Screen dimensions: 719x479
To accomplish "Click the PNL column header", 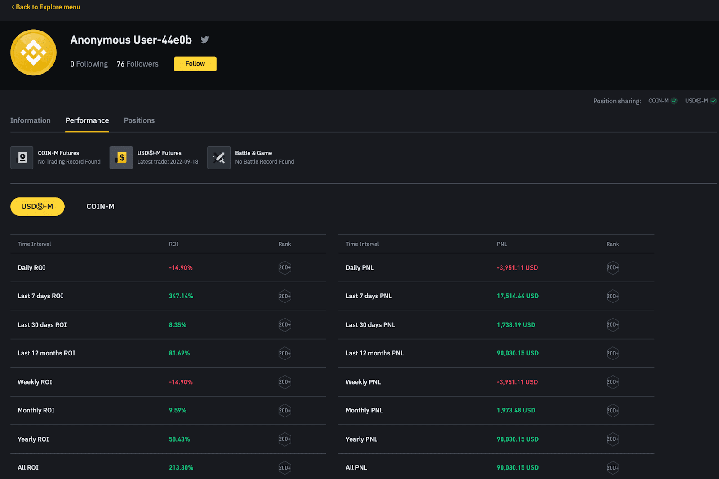I will tap(502, 244).
